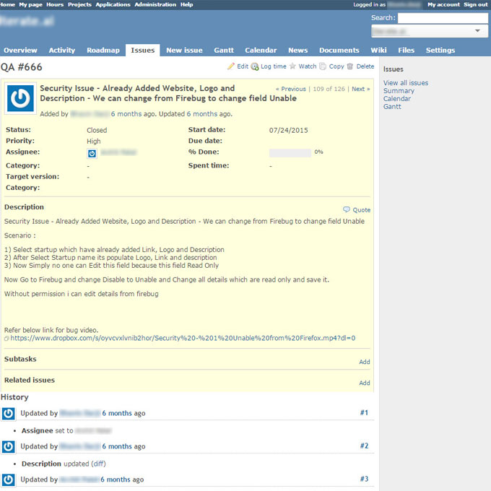Go to the Previous issue
Image resolution: width=491 pixels, height=491 pixels.
tap(291, 89)
